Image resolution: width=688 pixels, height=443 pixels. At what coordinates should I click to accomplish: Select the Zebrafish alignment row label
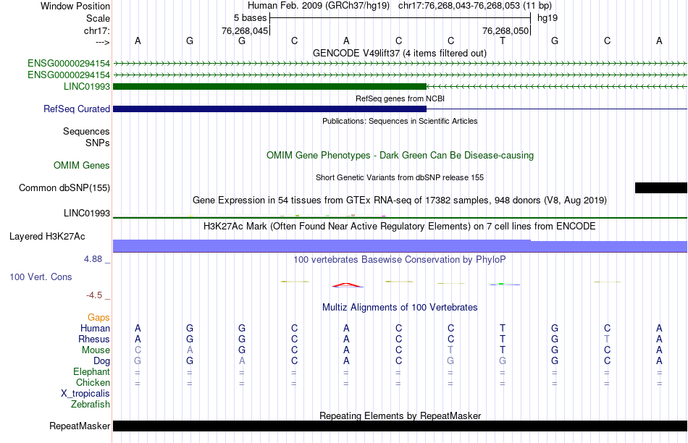[x=91, y=405]
